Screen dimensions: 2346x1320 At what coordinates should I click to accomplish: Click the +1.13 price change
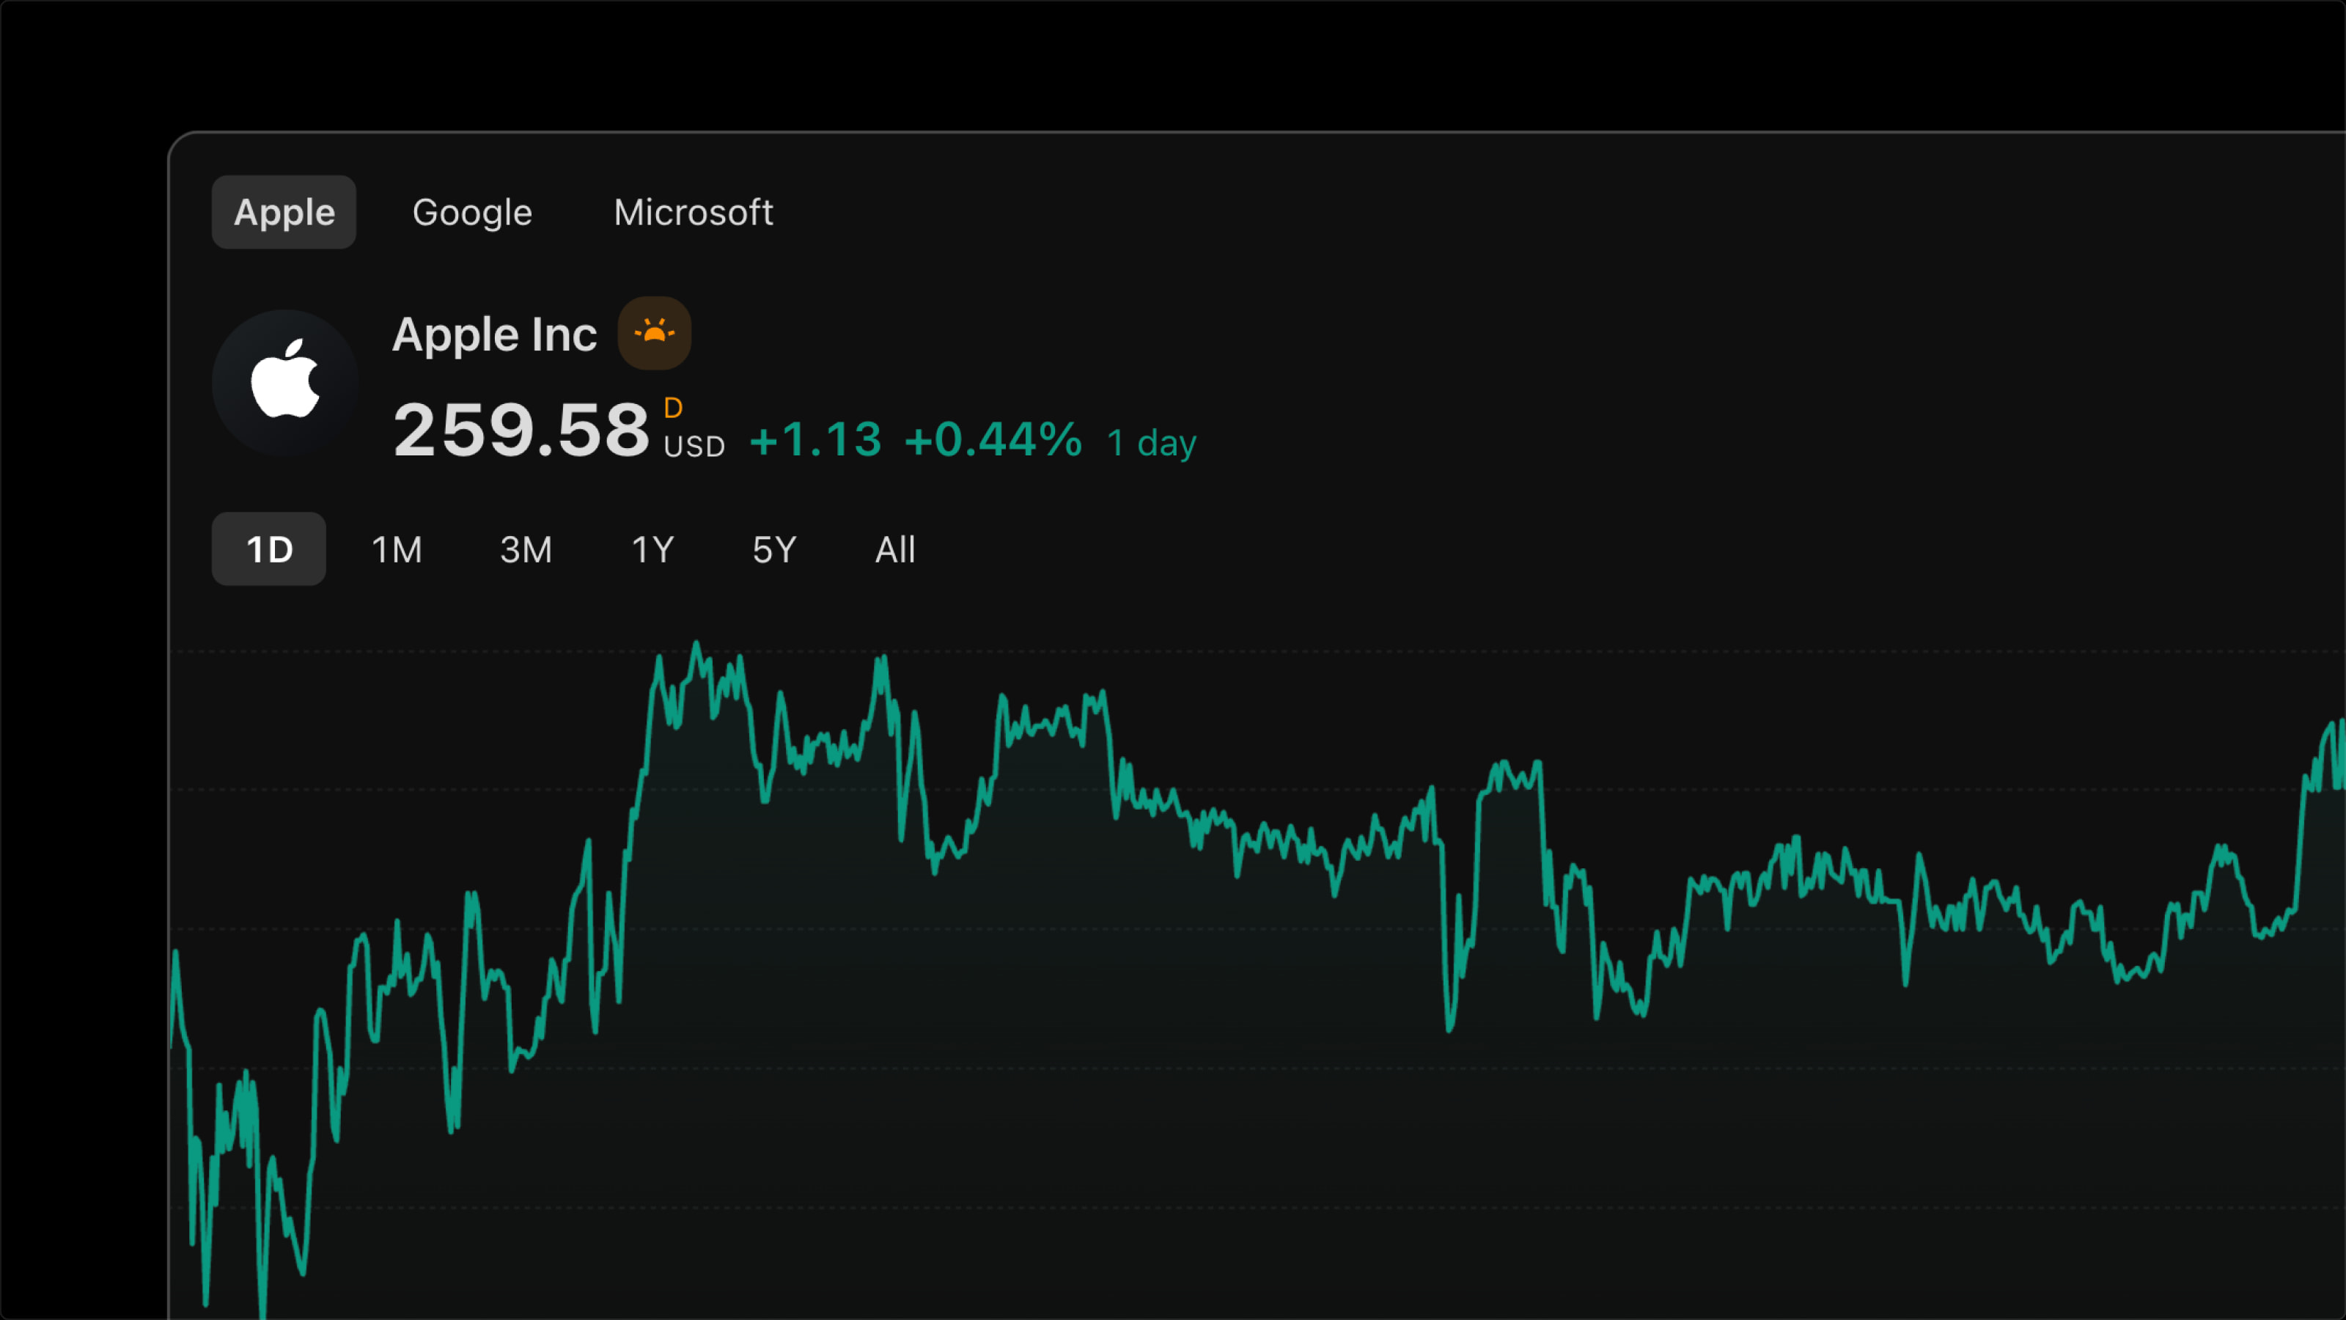pyautogui.click(x=815, y=440)
